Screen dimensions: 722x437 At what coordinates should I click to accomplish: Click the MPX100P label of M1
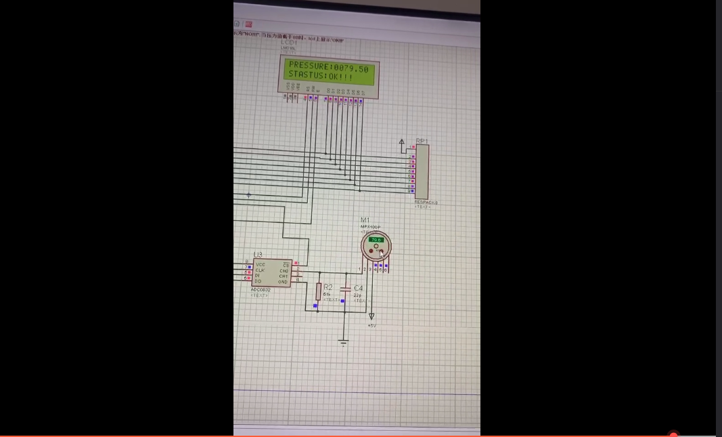pos(371,227)
